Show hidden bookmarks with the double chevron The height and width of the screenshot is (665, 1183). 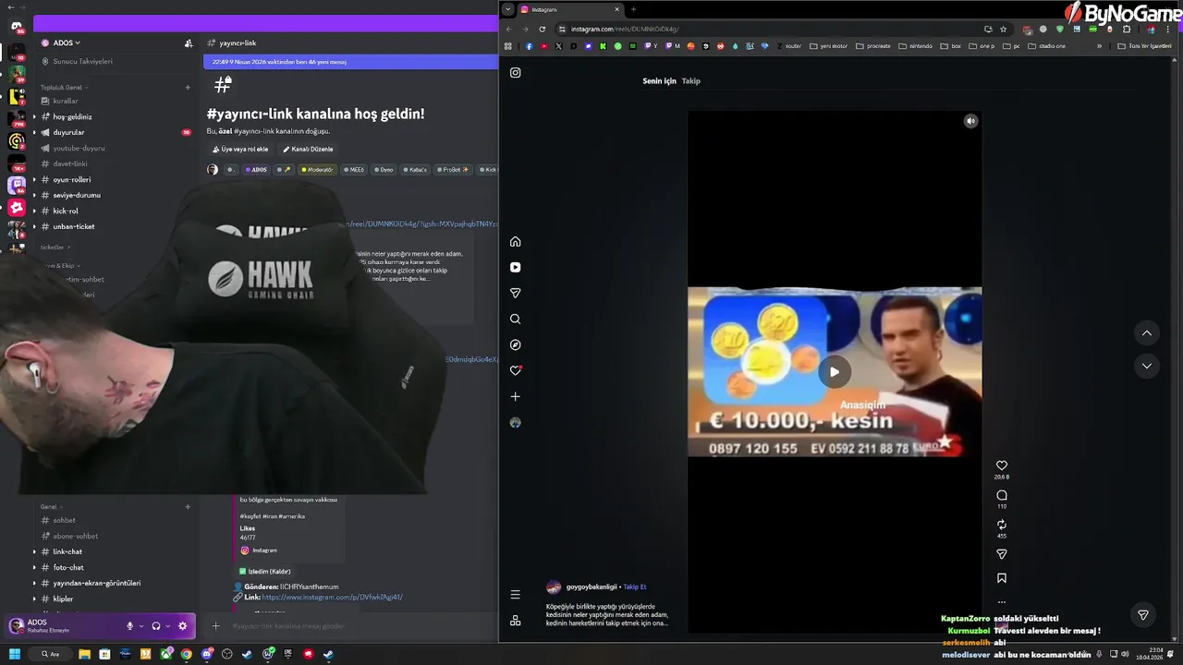tap(1099, 46)
